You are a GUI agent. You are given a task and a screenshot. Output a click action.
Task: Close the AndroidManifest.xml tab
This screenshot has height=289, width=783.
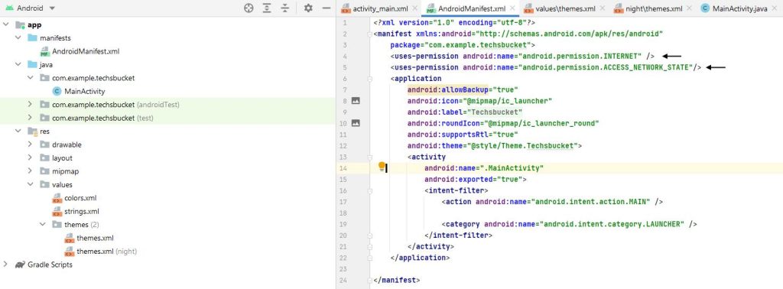click(513, 8)
